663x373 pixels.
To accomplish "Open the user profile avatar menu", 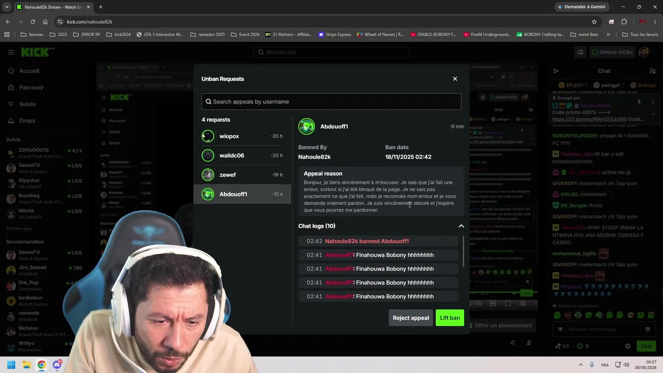I will [x=644, y=52].
